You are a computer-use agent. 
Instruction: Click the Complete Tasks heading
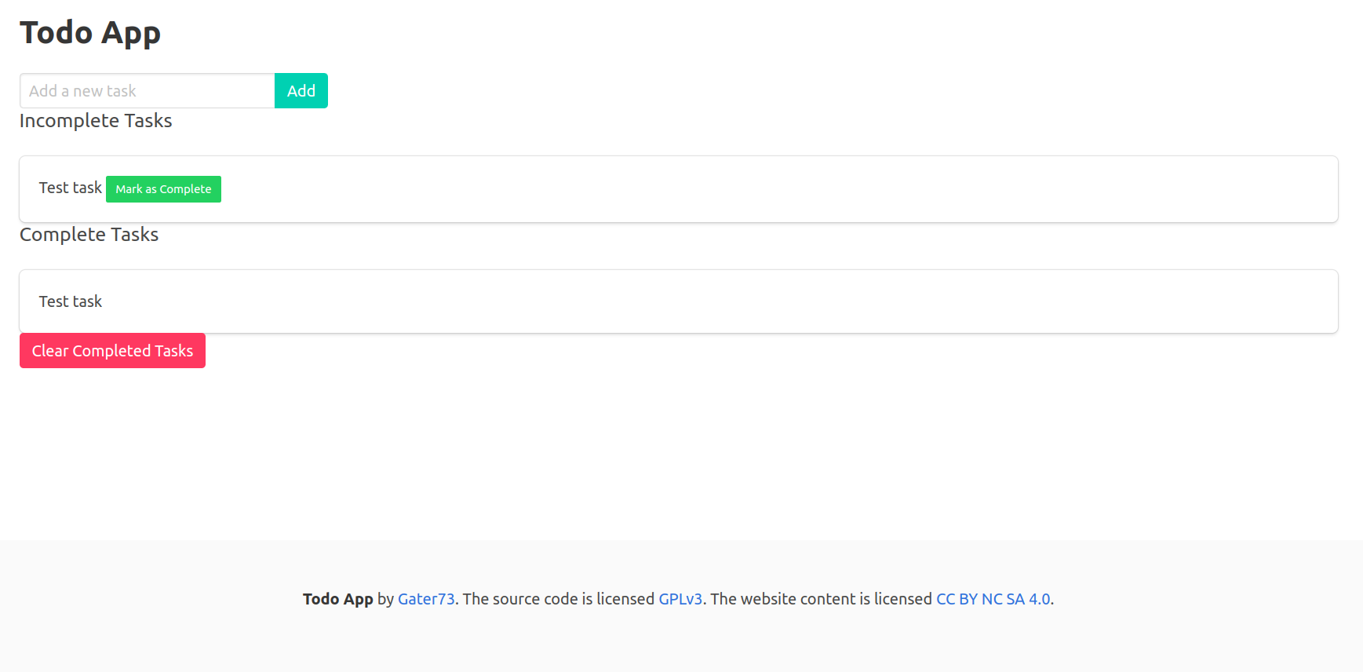point(89,235)
